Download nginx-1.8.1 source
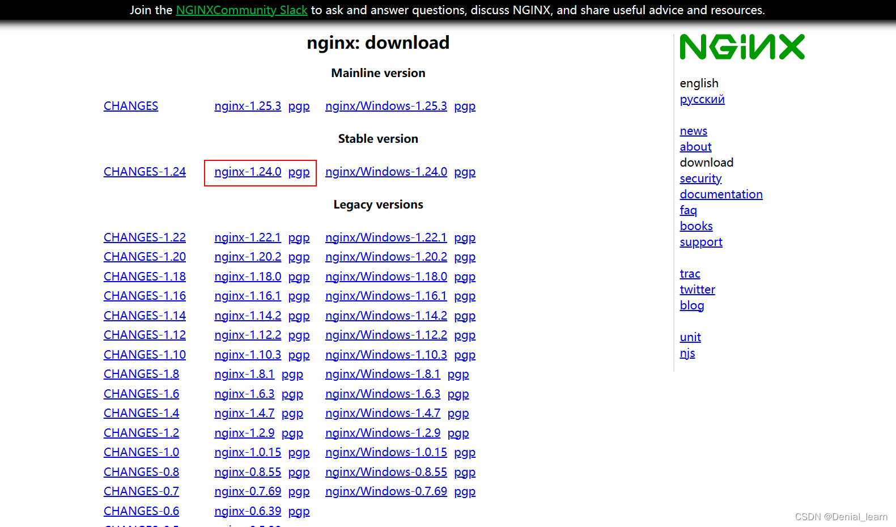This screenshot has height=527, width=896. [x=244, y=374]
